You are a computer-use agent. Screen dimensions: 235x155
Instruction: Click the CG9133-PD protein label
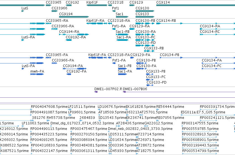[x=157, y=82]
